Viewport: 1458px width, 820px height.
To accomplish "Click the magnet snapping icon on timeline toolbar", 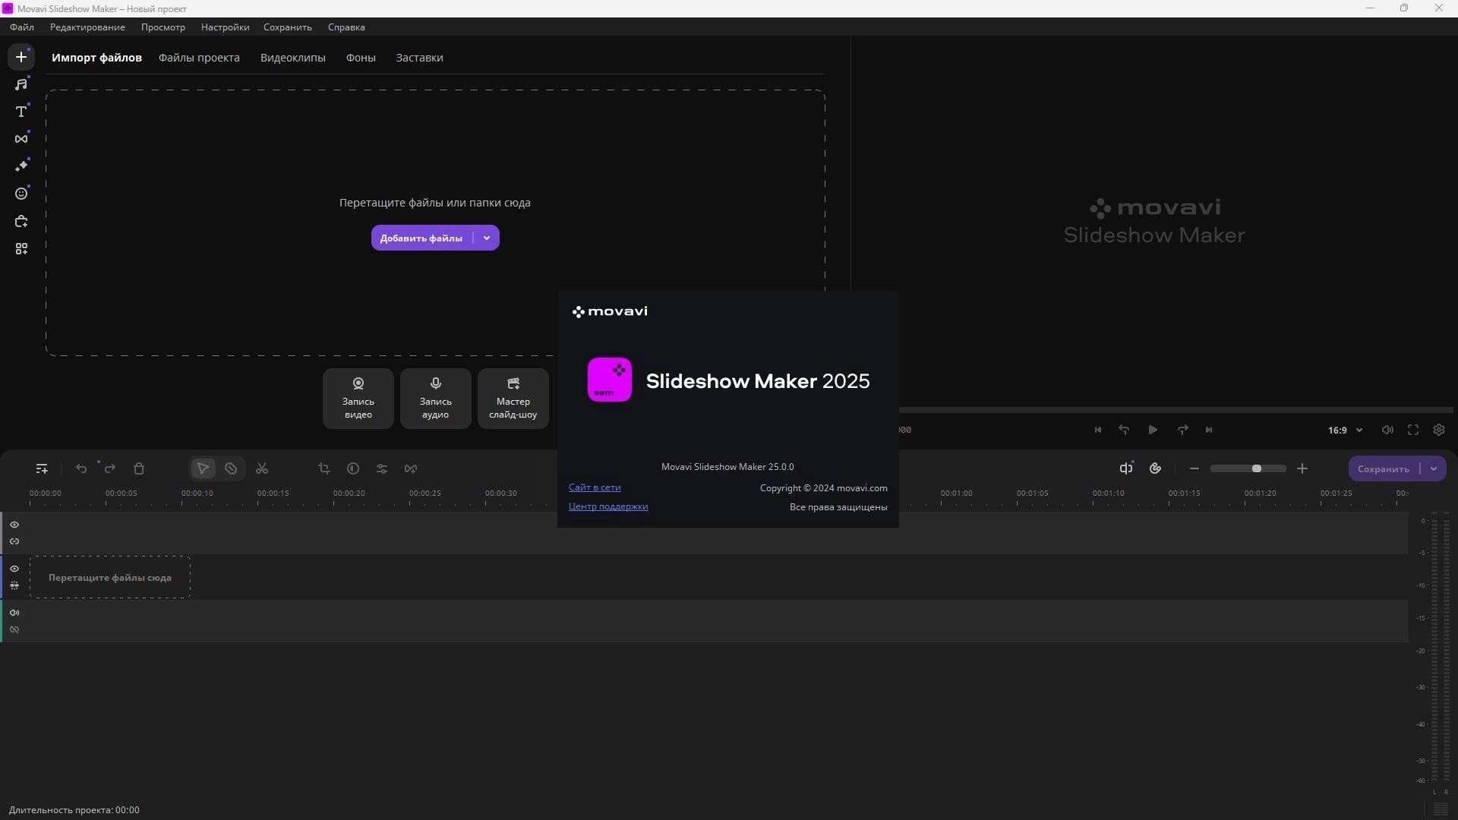I will click(x=1156, y=468).
